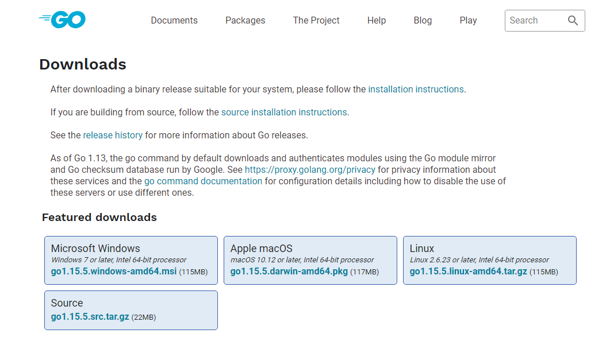Visit the Blog
Screen dimensions: 610x341
[423, 21]
